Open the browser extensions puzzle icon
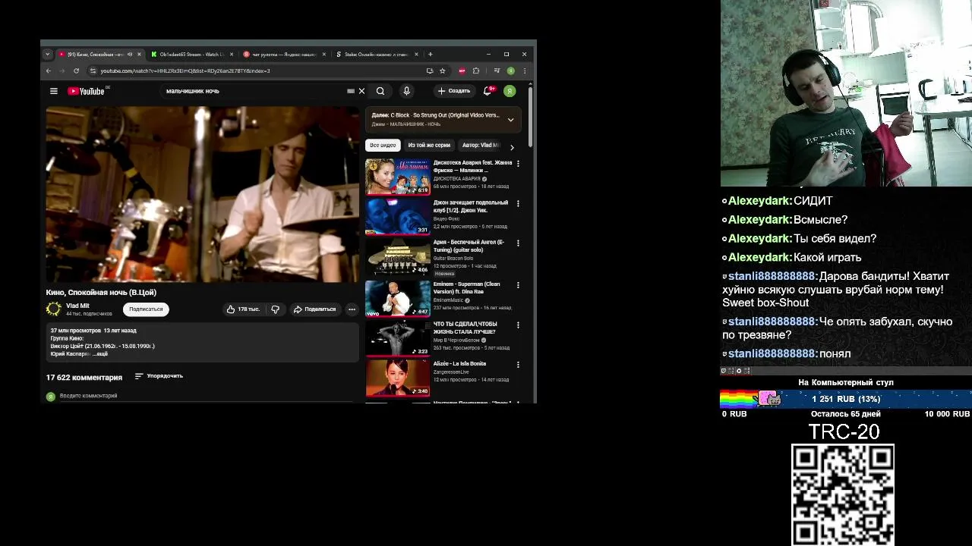This screenshot has width=972, height=546. [476, 71]
